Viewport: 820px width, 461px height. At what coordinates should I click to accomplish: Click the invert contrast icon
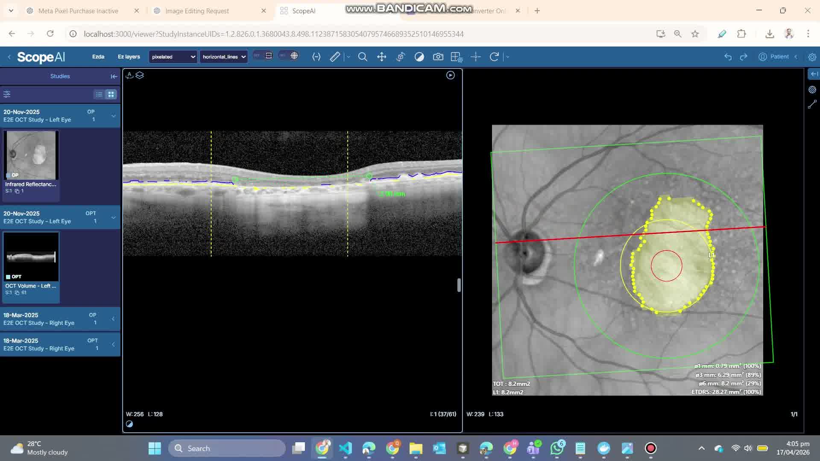(419, 57)
